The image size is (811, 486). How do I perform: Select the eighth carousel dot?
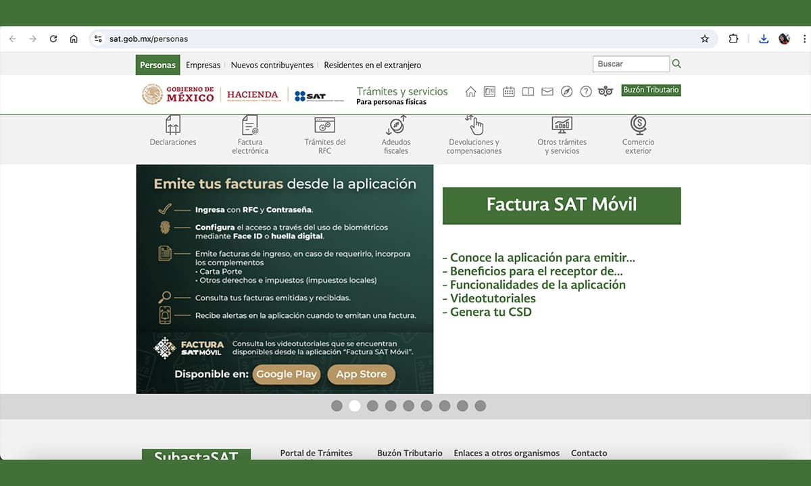click(462, 406)
